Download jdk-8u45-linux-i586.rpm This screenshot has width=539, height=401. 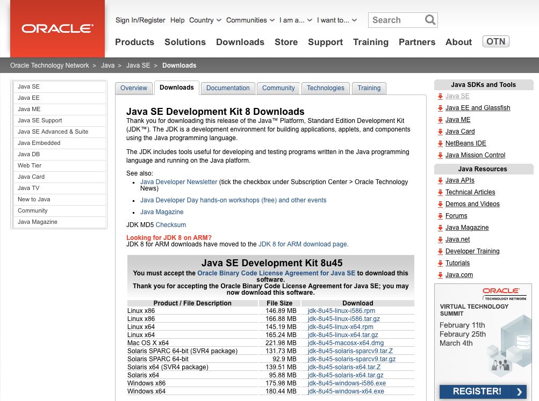tap(341, 311)
